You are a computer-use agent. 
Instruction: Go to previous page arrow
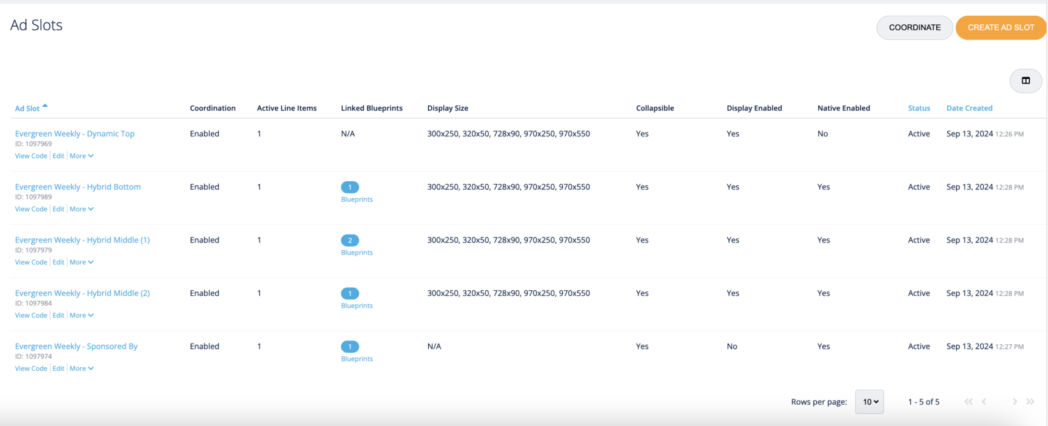[984, 402]
